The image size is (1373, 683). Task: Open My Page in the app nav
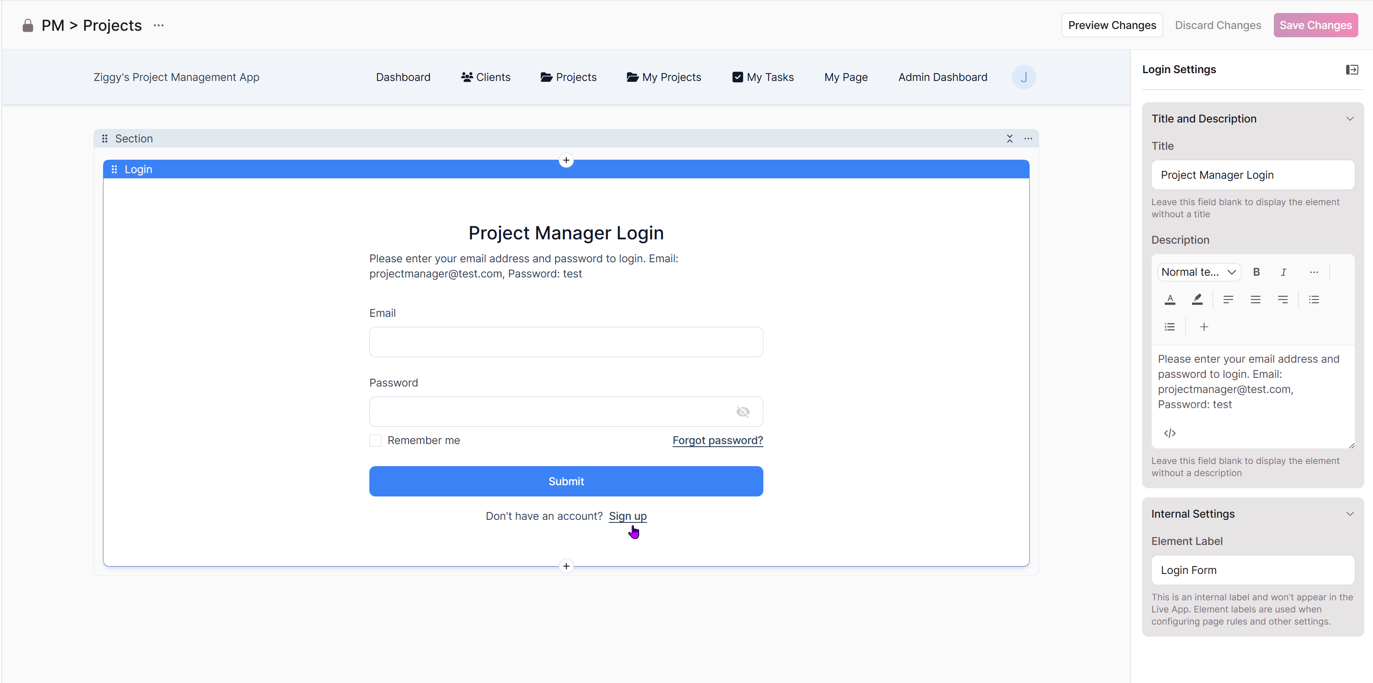point(846,77)
